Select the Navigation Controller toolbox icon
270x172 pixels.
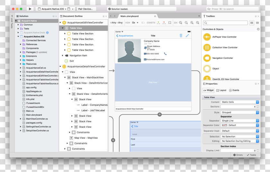pyautogui.click(x=207, y=58)
